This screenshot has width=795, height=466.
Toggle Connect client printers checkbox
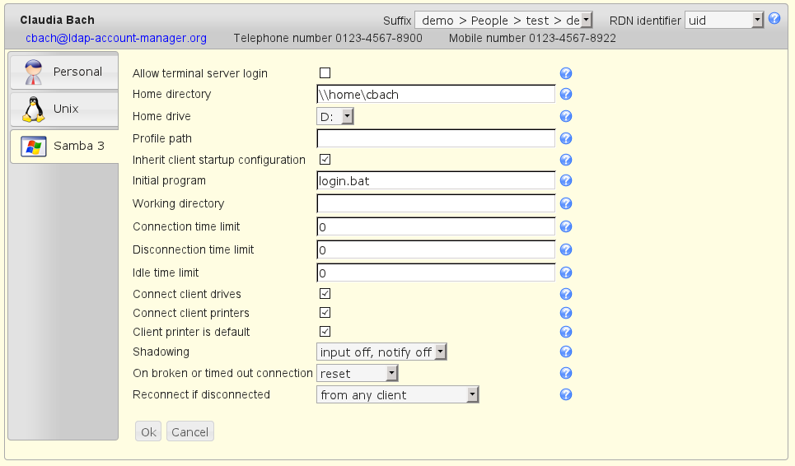tap(325, 313)
